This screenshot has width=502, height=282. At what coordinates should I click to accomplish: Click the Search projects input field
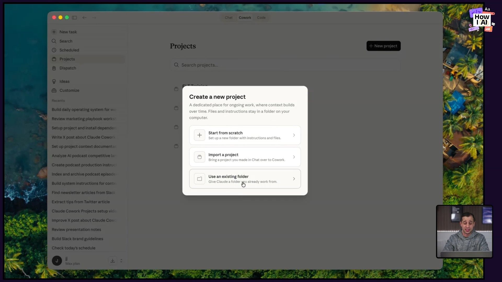(285, 65)
